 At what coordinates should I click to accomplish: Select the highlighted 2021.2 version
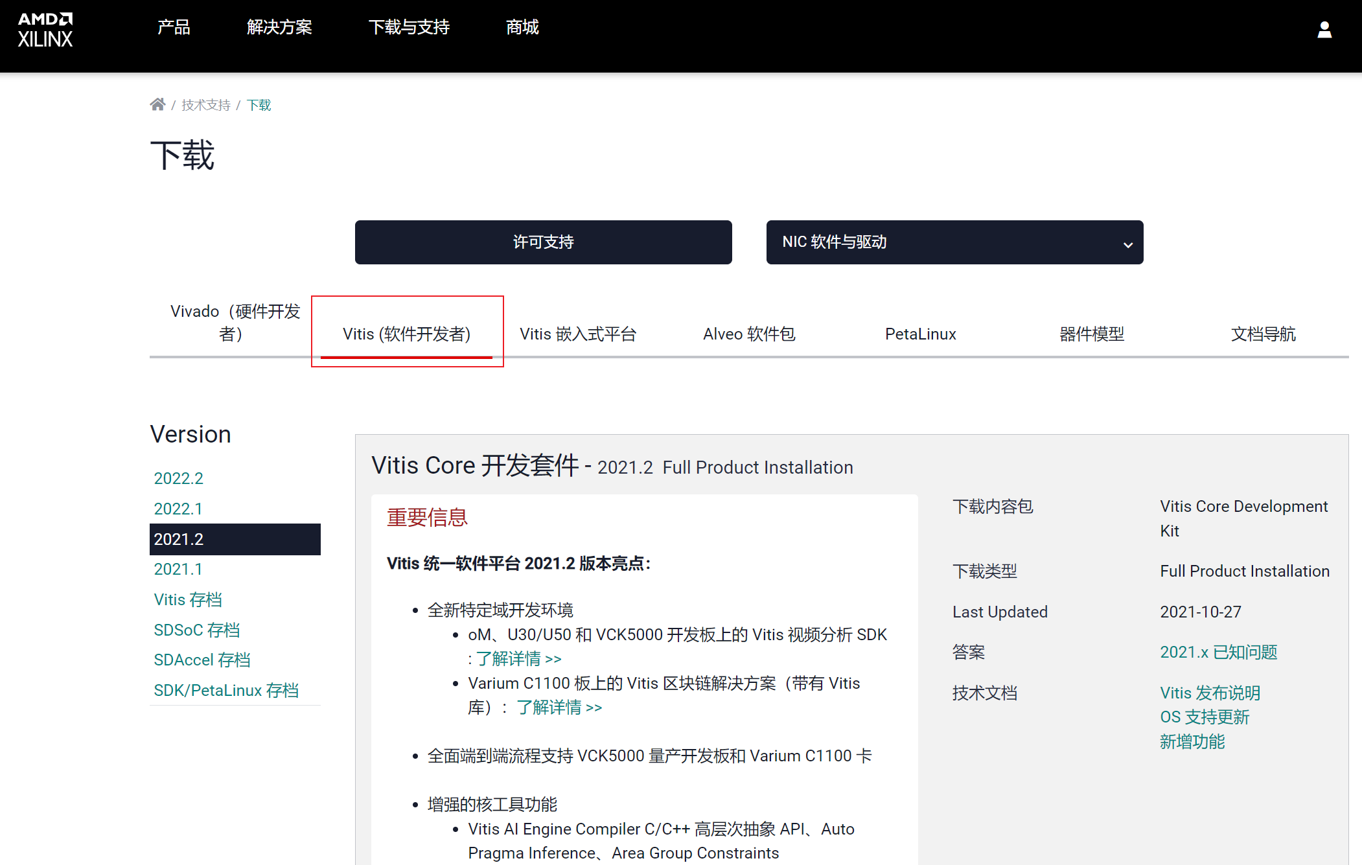click(x=235, y=539)
